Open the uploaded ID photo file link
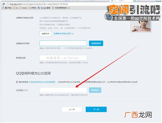 click(x=62, y=34)
